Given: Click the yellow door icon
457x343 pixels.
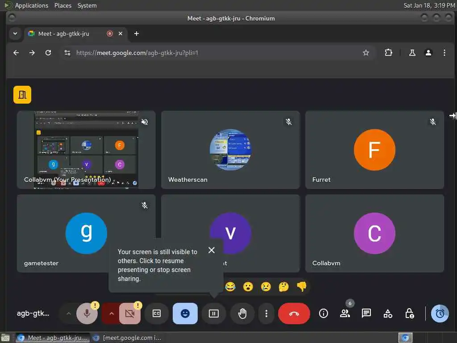Looking at the screenshot, I should (22, 95).
